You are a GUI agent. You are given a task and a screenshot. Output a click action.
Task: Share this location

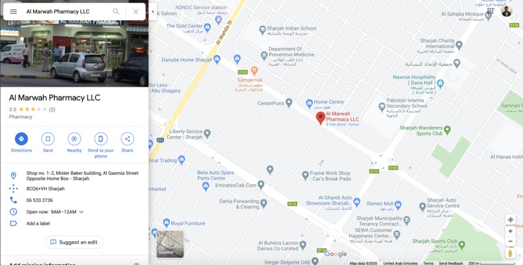[x=127, y=139]
